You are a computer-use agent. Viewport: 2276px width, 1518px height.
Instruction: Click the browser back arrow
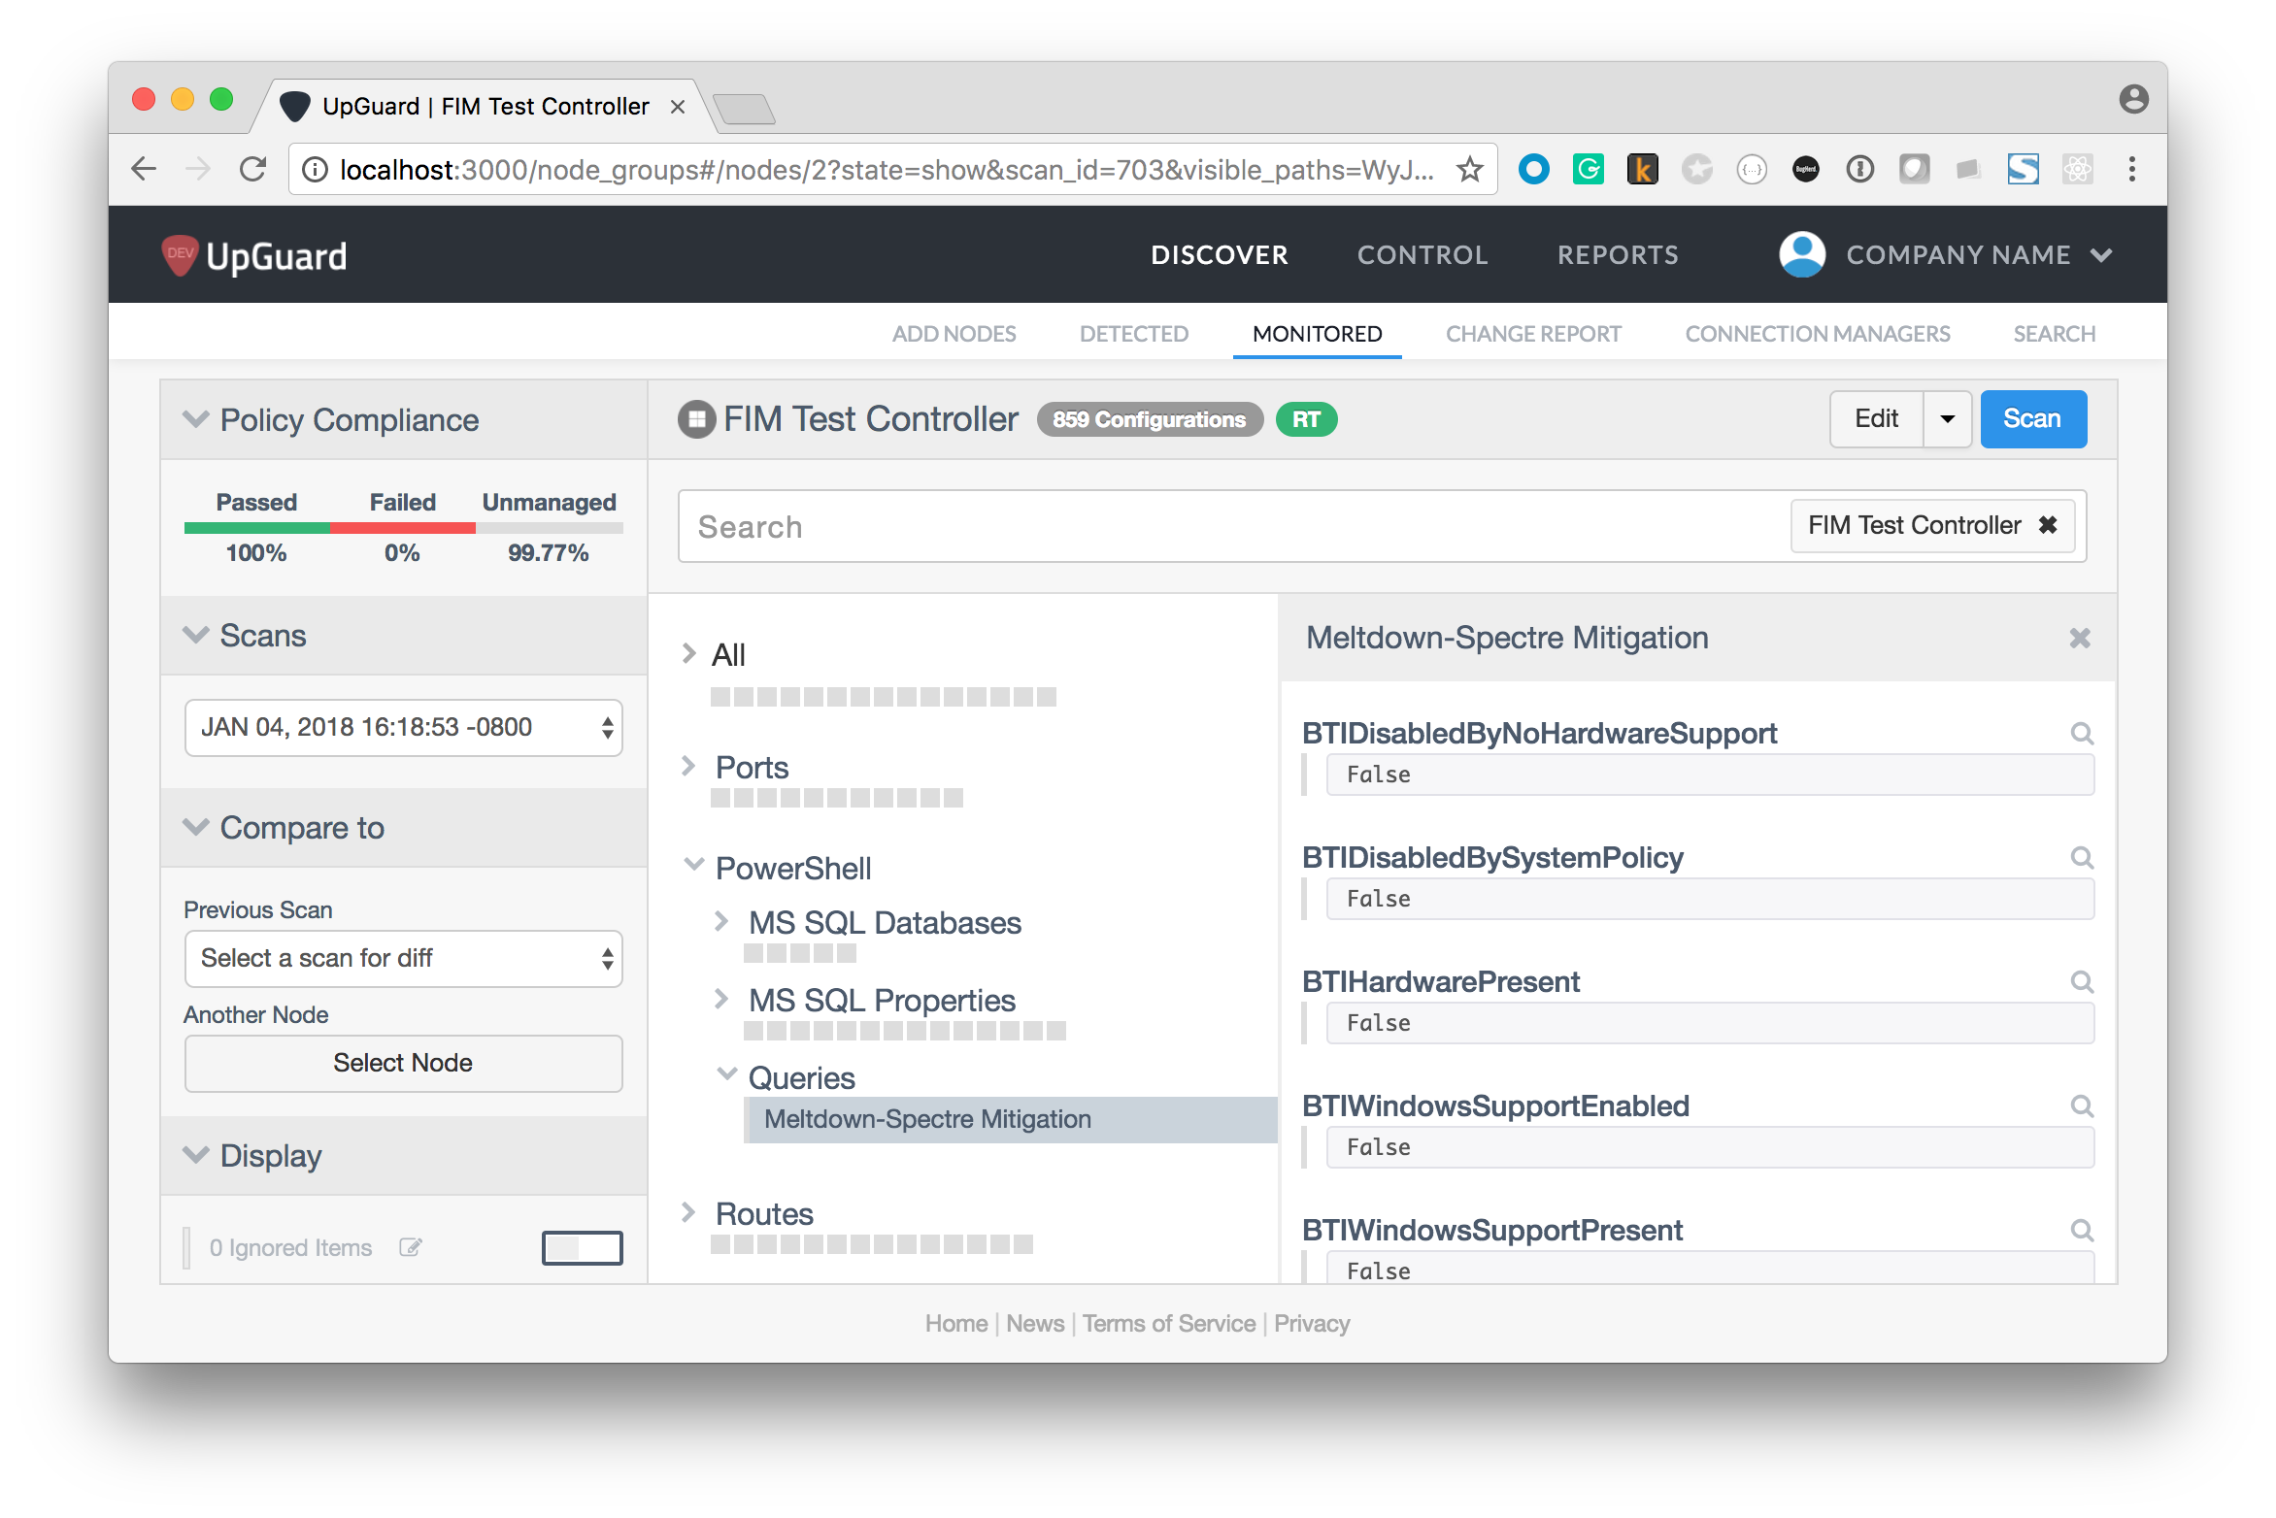click(144, 169)
